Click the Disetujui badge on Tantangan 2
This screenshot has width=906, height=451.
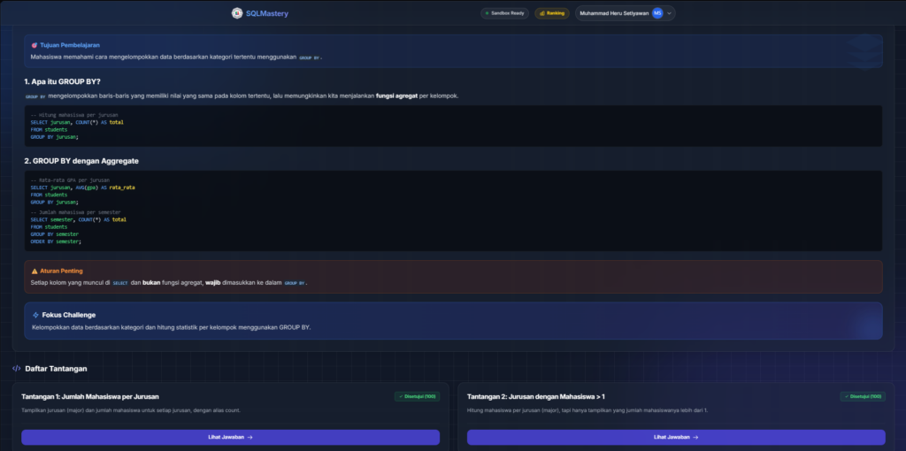coord(862,396)
